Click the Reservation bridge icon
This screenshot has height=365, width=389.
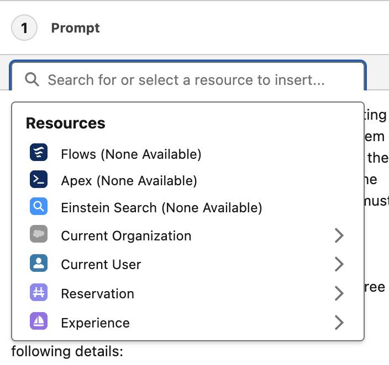(x=39, y=292)
